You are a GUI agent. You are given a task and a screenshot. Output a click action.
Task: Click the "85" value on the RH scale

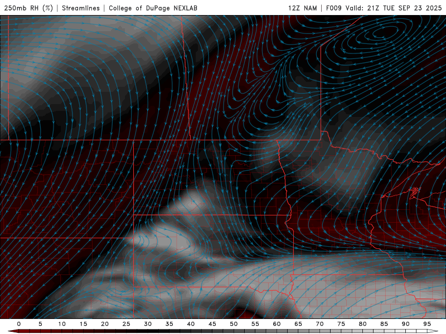[x=384, y=324]
